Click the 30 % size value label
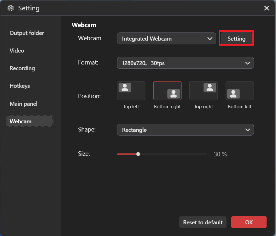Image resolution: width=276 pixels, height=236 pixels. coord(220,154)
